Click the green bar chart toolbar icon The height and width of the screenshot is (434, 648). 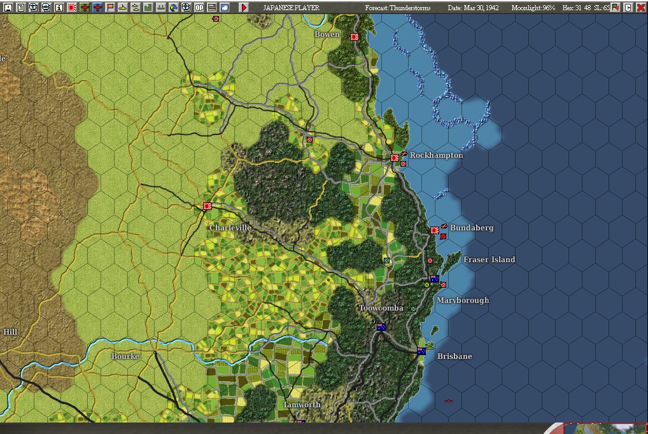tap(148, 8)
